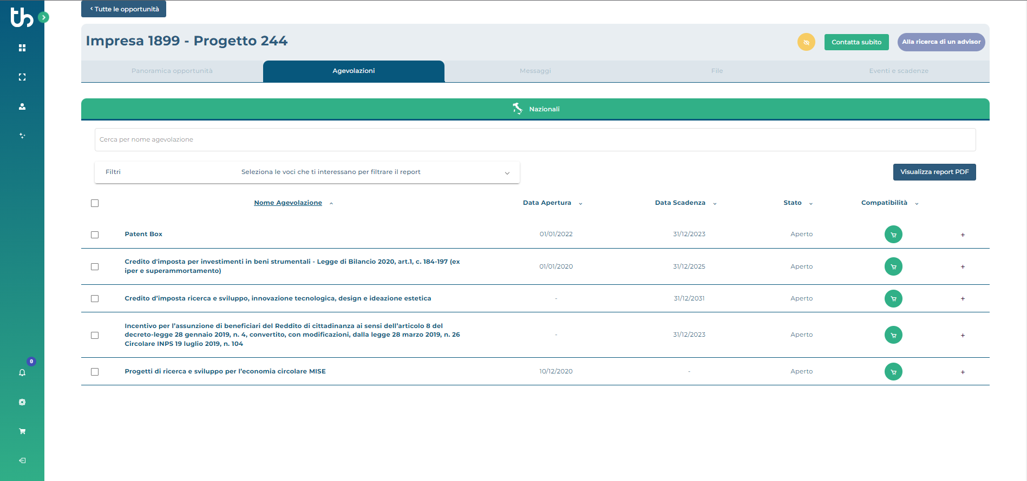Expand the sidebar with the green arrow
The width and height of the screenshot is (1027, 481).
(44, 17)
